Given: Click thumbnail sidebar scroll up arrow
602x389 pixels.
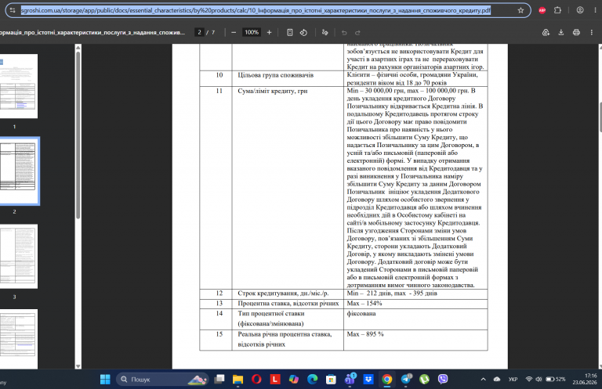Looking at the screenshot, I should pyautogui.click(x=78, y=48).
